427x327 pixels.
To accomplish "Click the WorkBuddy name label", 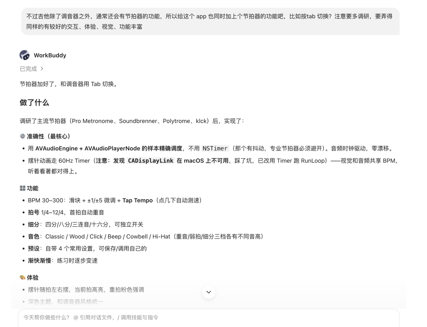I will coord(50,55).
